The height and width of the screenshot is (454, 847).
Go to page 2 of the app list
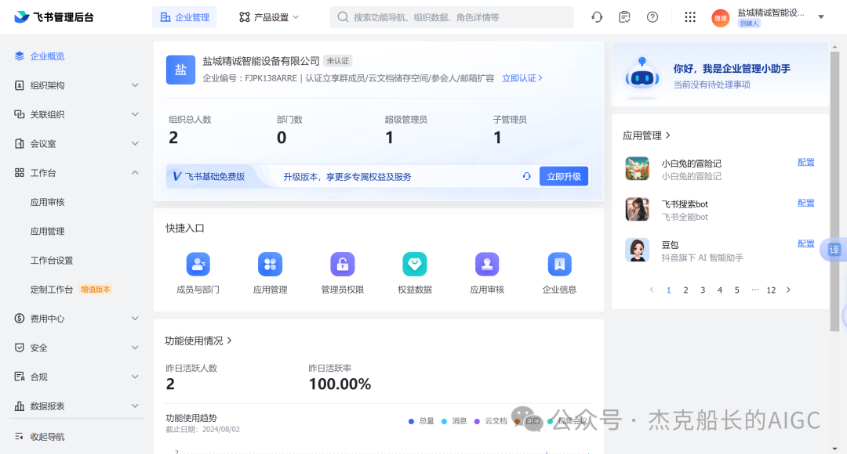[x=685, y=290]
